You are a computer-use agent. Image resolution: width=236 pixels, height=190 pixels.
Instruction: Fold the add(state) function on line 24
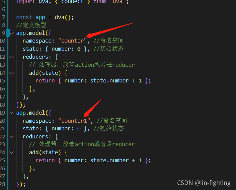click(12, 152)
